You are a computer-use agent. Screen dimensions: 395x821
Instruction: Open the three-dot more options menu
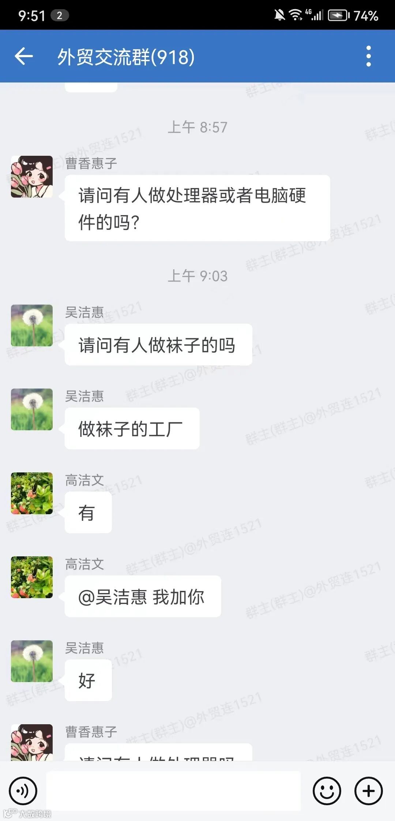368,56
